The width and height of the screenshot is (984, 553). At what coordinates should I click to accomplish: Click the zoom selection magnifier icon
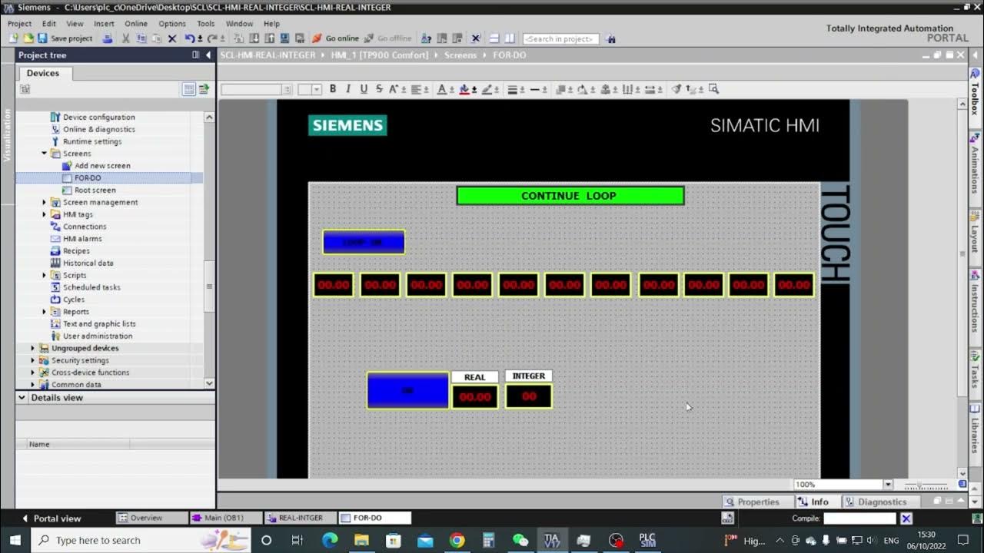(x=713, y=89)
